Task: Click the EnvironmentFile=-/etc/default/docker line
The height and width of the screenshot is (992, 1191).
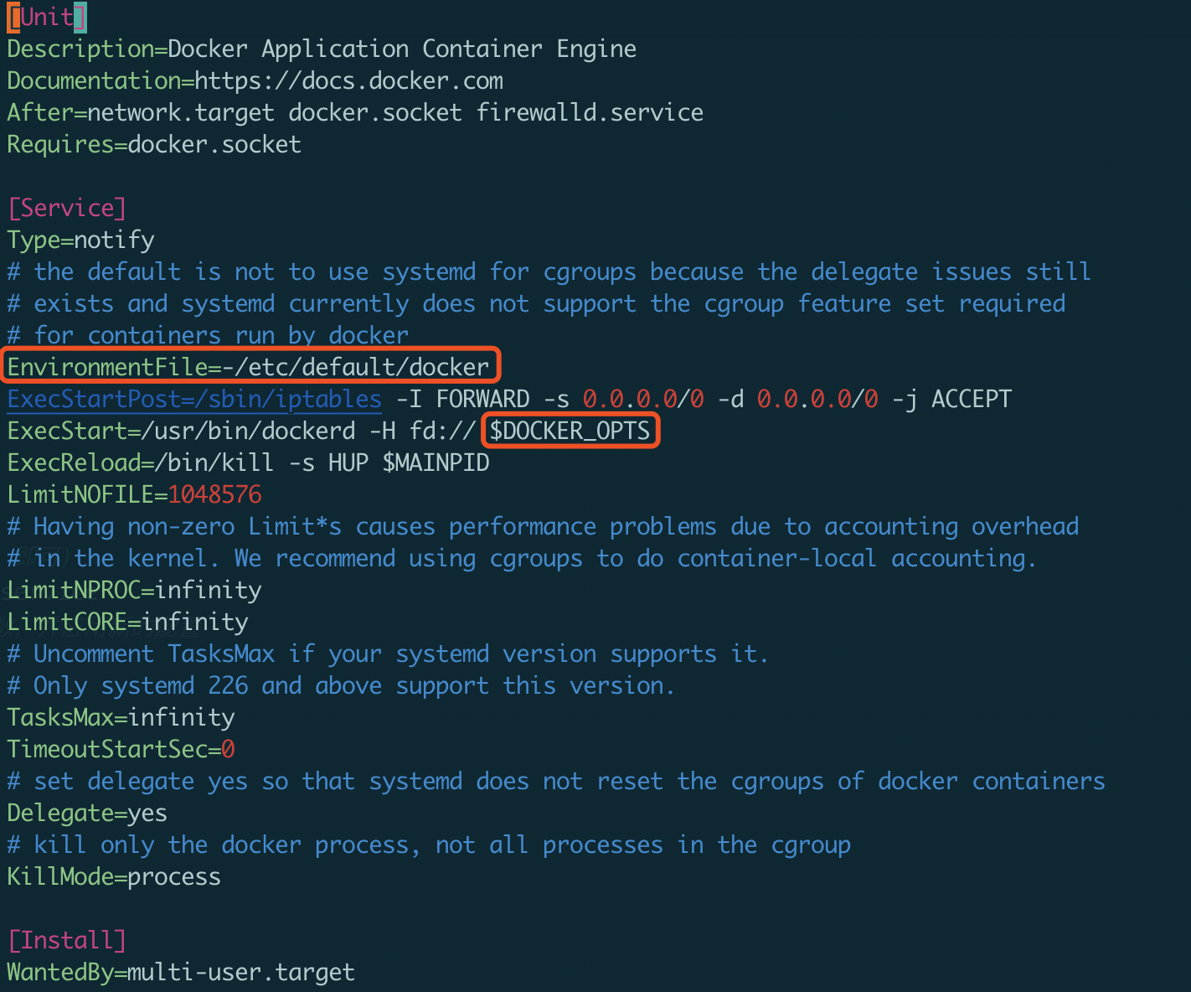Action: pyautogui.click(x=248, y=367)
